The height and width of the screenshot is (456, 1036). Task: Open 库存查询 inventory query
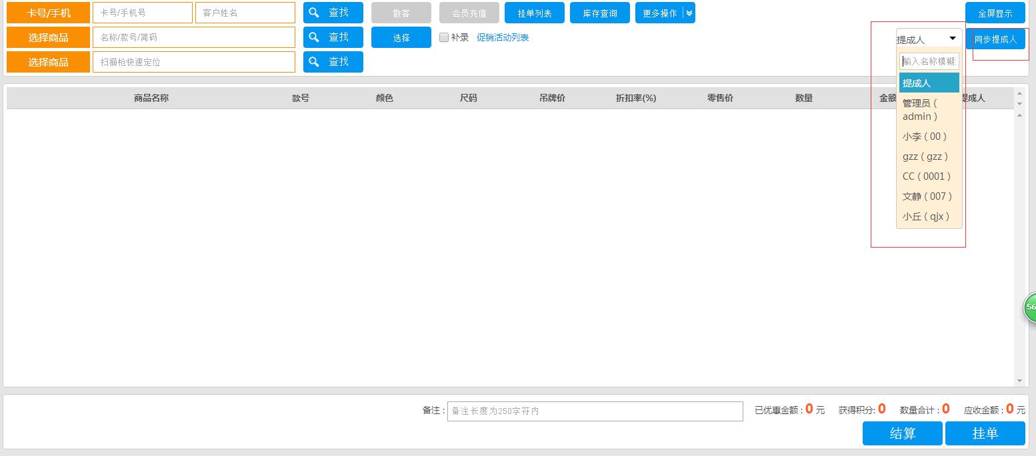pos(599,12)
